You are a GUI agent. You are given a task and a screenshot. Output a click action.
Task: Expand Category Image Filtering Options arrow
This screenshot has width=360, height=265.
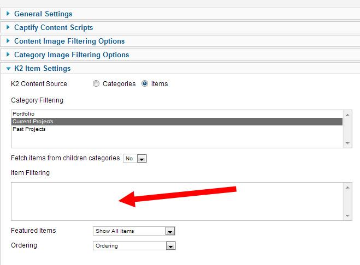tap(8, 55)
